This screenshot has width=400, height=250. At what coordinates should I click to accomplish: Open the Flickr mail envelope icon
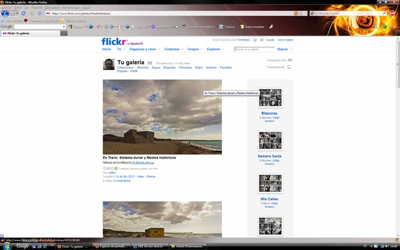(261, 40)
